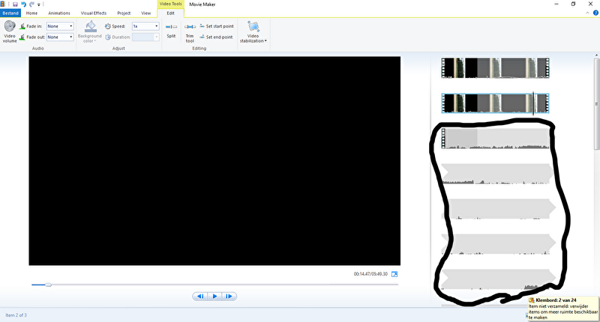Click the Video volume icon

10,27
